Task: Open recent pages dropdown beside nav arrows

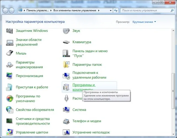Action: coord(16,10)
